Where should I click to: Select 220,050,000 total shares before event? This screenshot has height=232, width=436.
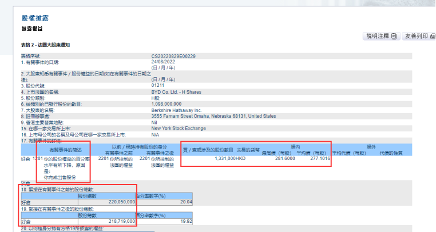[x=121, y=202]
